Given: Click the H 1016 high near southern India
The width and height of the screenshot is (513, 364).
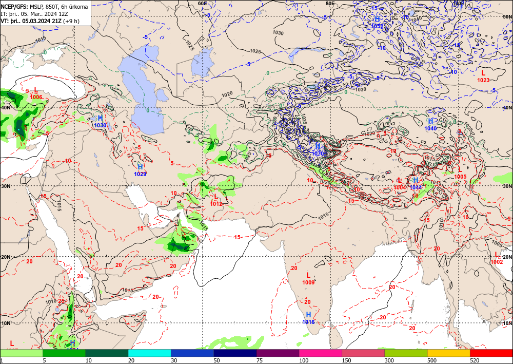Looking at the screenshot, I should point(308,318).
